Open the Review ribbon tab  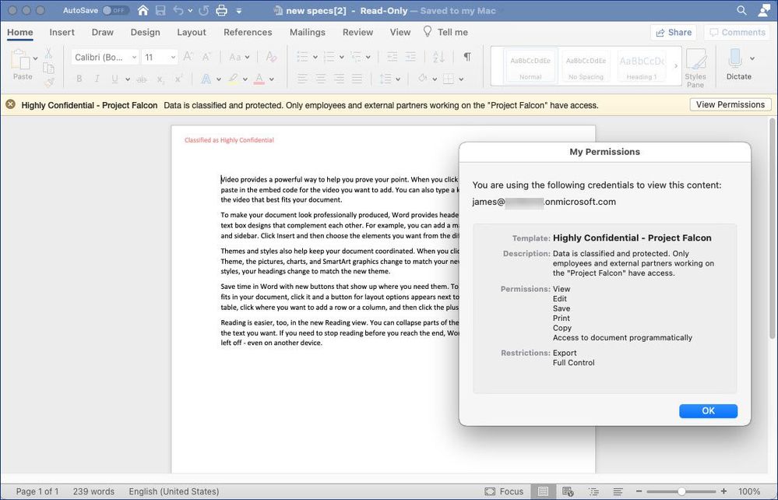357,32
